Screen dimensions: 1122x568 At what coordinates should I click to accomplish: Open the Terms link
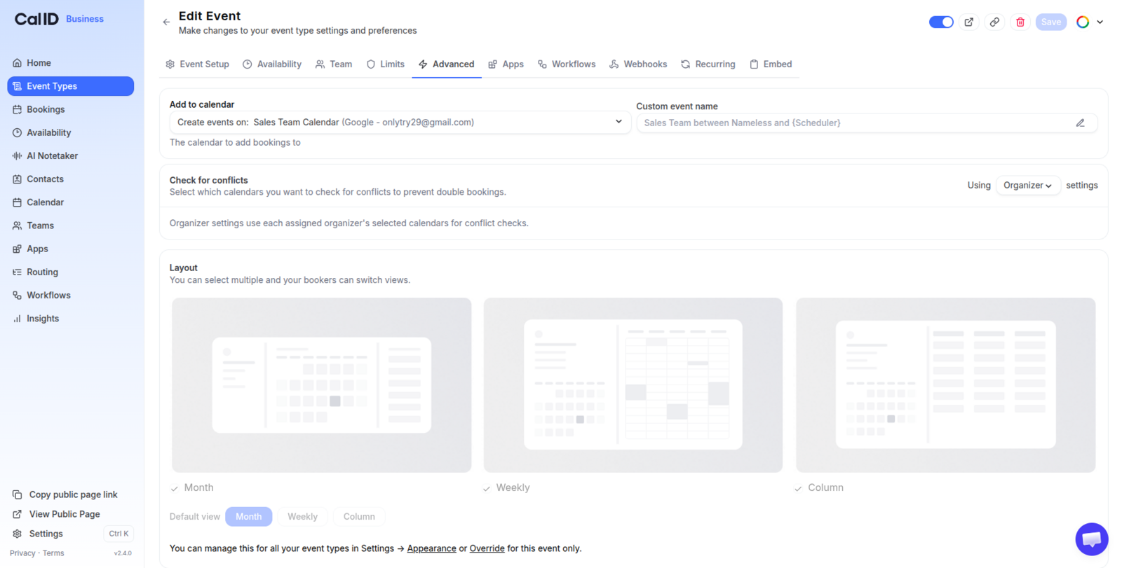[x=53, y=553]
